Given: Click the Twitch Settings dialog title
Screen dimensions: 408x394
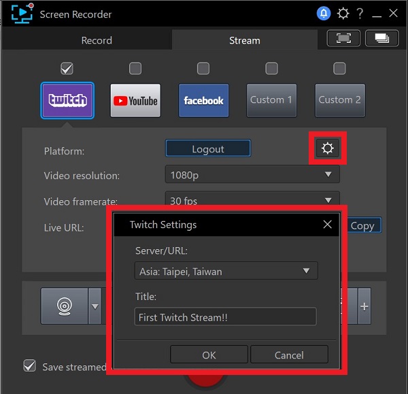Looking at the screenshot, I should pyautogui.click(x=163, y=225).
